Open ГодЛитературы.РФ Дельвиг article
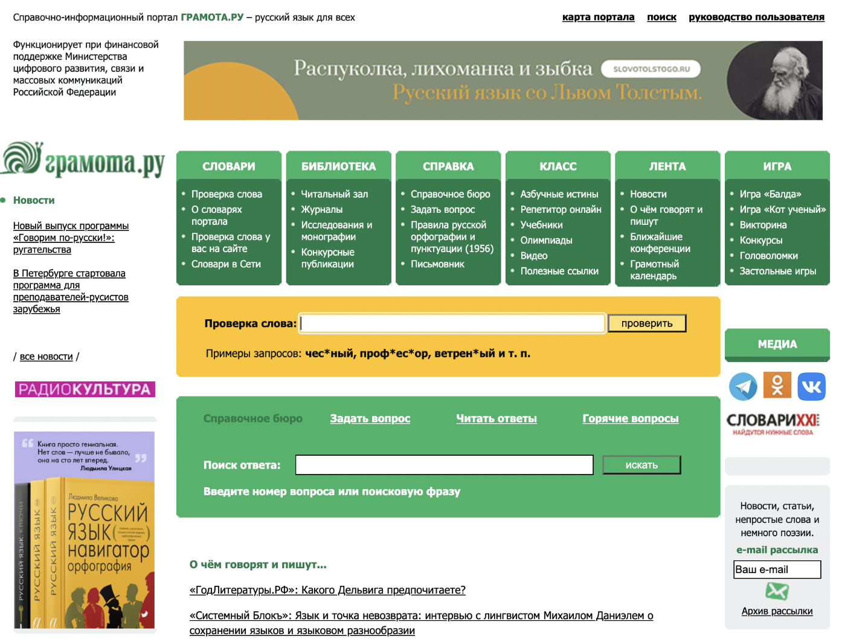 [x=327, y=590]
